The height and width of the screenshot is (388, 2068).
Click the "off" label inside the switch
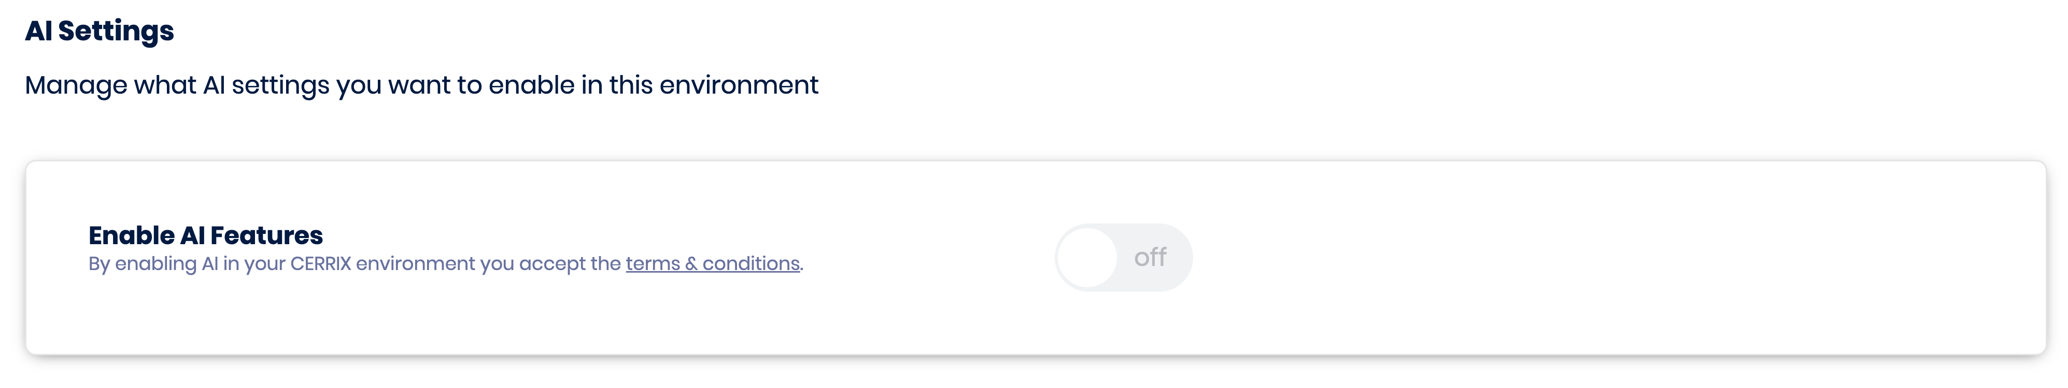pyautogui.click(x=1150, y=257)
